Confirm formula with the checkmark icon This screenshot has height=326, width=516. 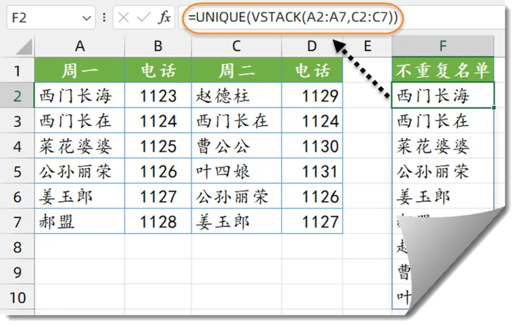click(143, 17)
